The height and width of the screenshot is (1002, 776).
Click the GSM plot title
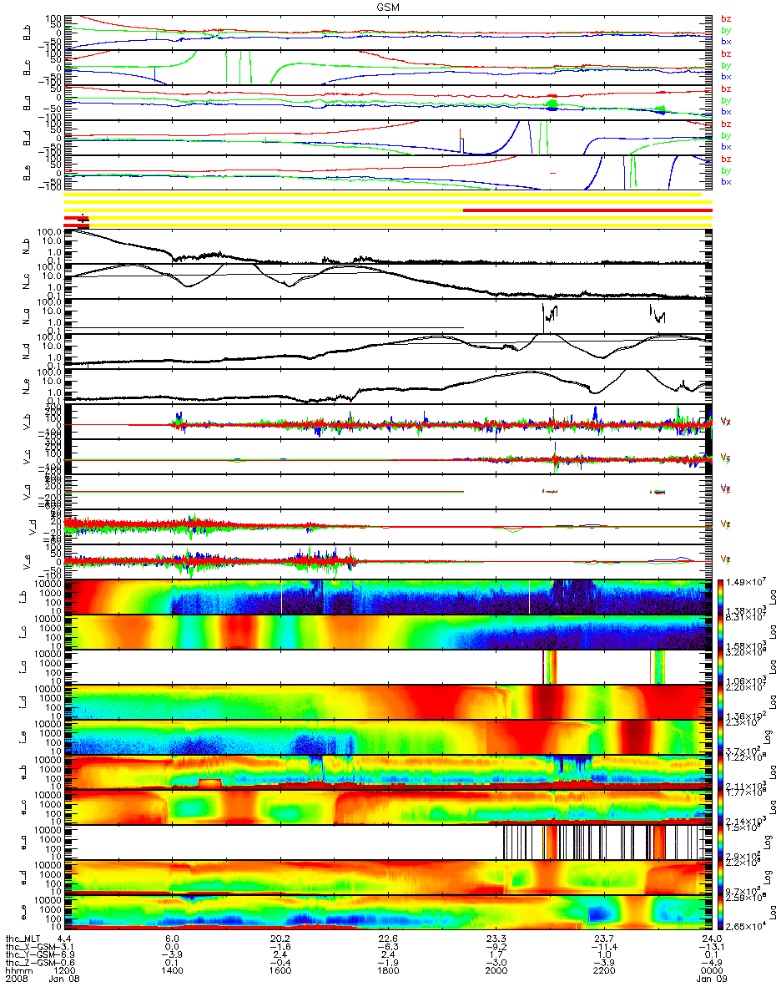(389, 7)
